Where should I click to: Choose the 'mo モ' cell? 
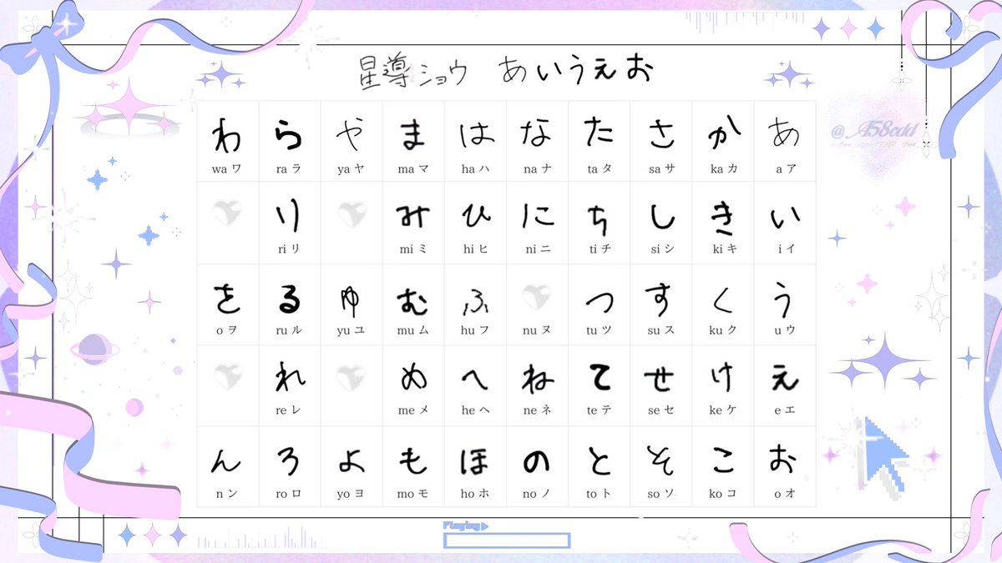(x=413, y=466)
